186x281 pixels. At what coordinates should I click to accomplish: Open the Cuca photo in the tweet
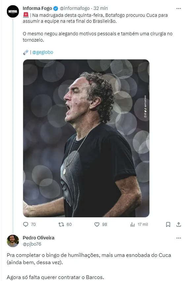pos(86,138)
